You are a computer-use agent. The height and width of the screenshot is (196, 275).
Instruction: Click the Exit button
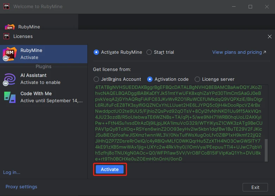[x=255, y=187]
